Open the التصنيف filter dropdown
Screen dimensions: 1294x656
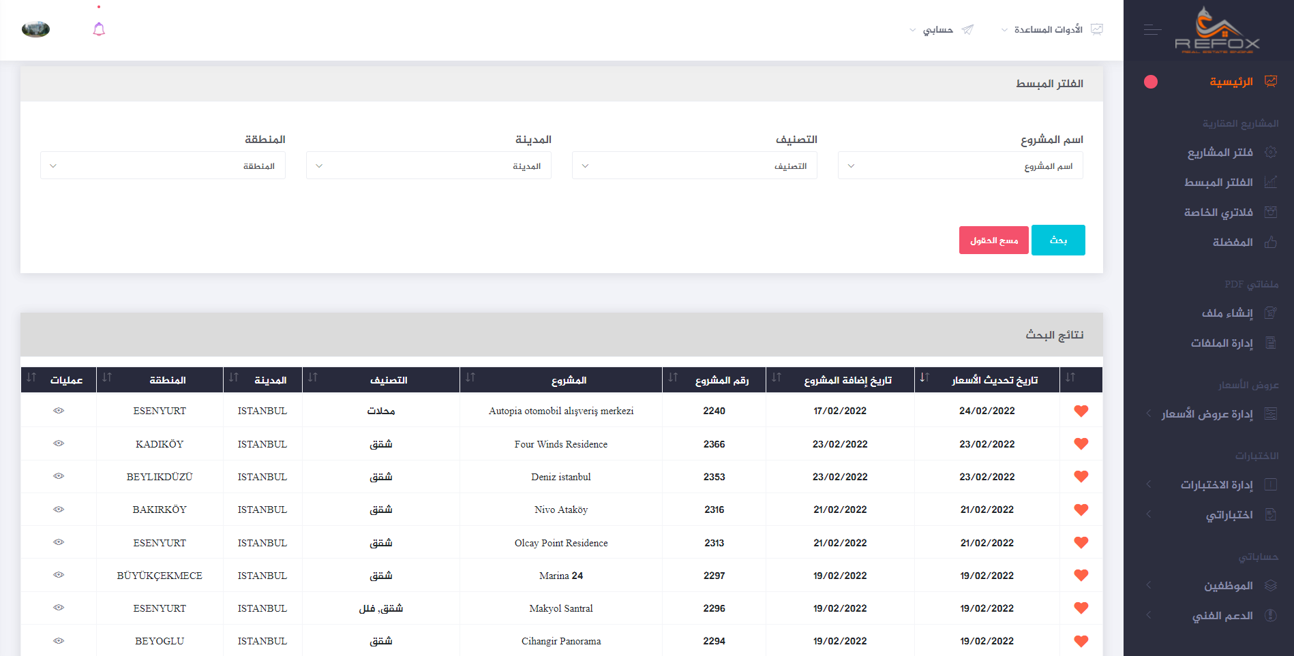[694, 166]
